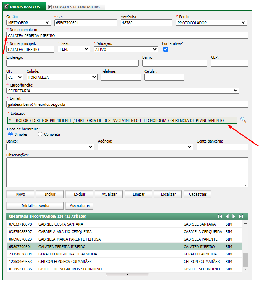Focus the CPF input field
The width and height of the screenshot is (275, 284).
click(86, 23)
